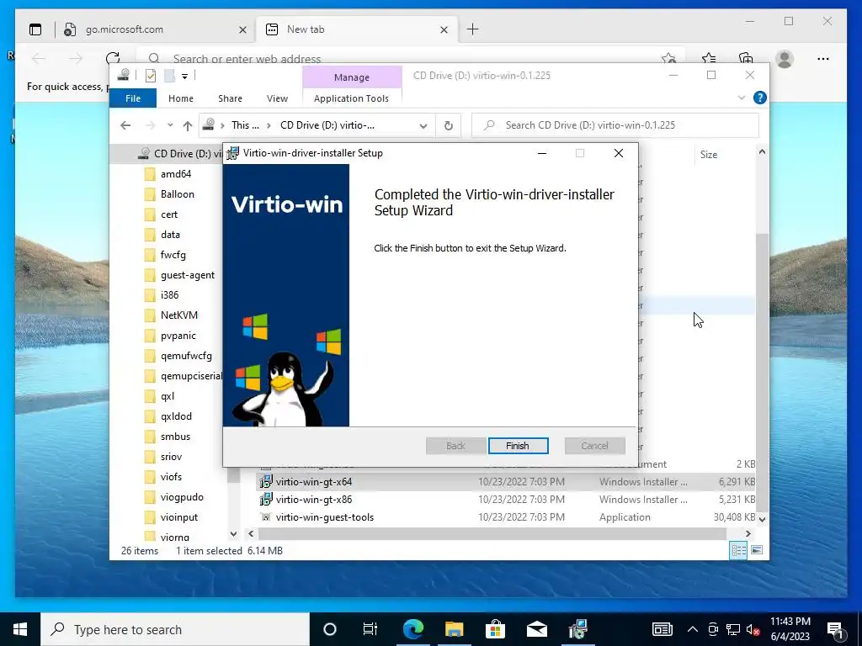862x646 pixels.
Task: Click the file list scroll up arrow
Action: coord(762,151)
